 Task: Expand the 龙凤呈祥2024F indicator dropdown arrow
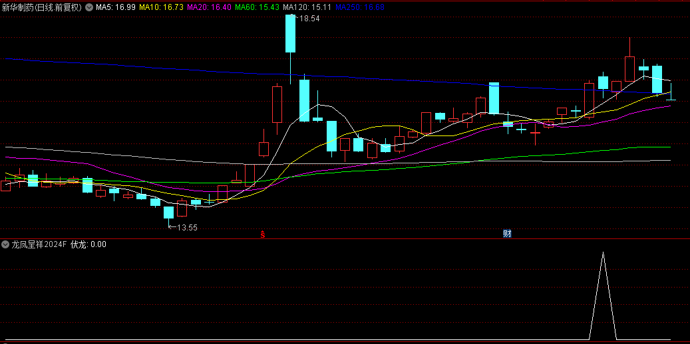5,244
